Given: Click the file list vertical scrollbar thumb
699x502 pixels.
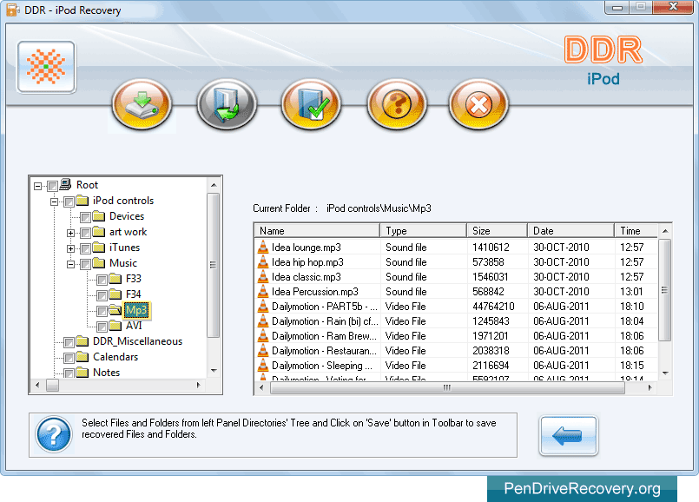Looking at the screenshot, I should (x=664, y=290).
